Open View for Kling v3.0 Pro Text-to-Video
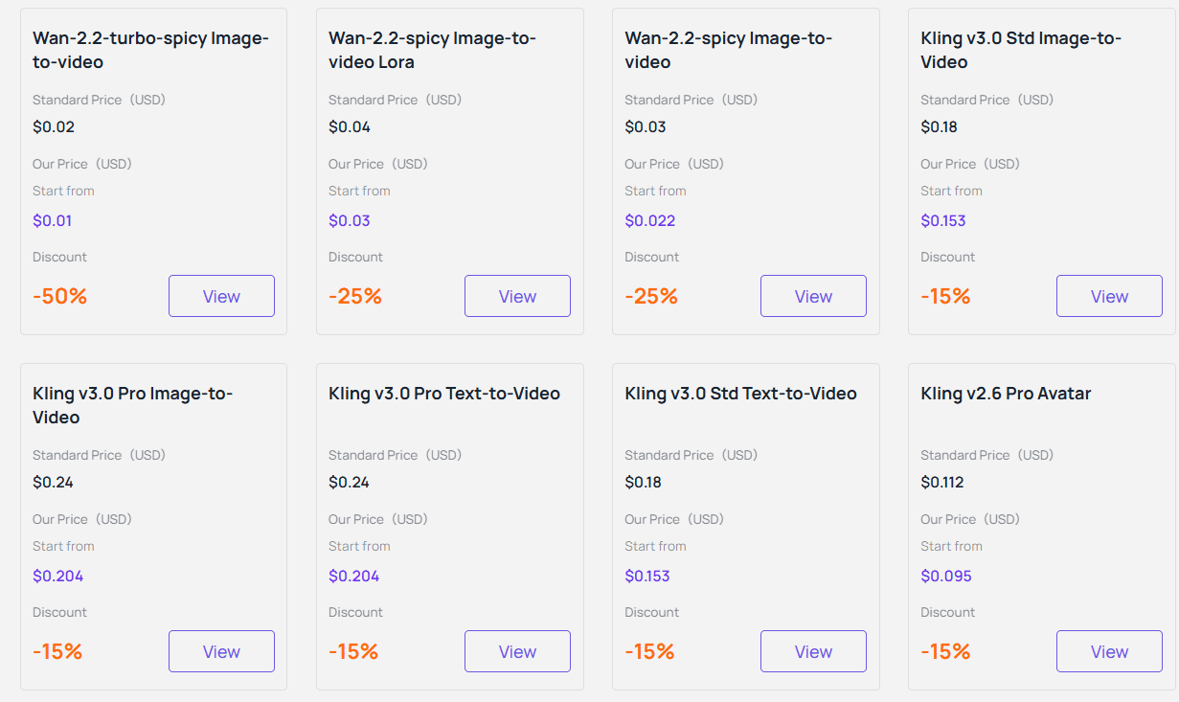Image resolution: width=1179 pixels, height=702 pixels. click(517, 651)
